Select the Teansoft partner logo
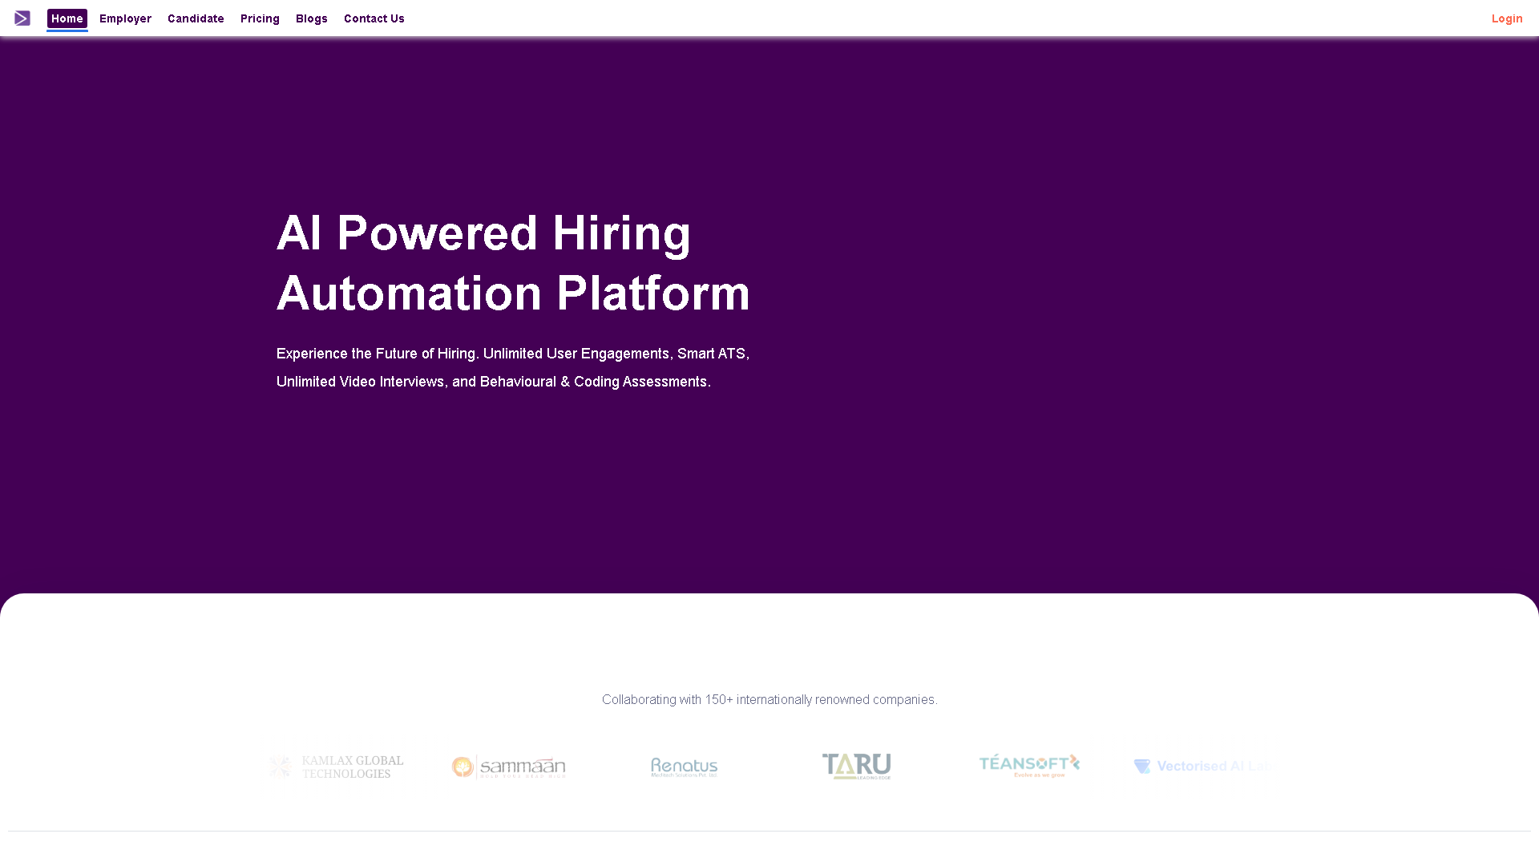1539x866 pixels. (x=1029, y=766)
